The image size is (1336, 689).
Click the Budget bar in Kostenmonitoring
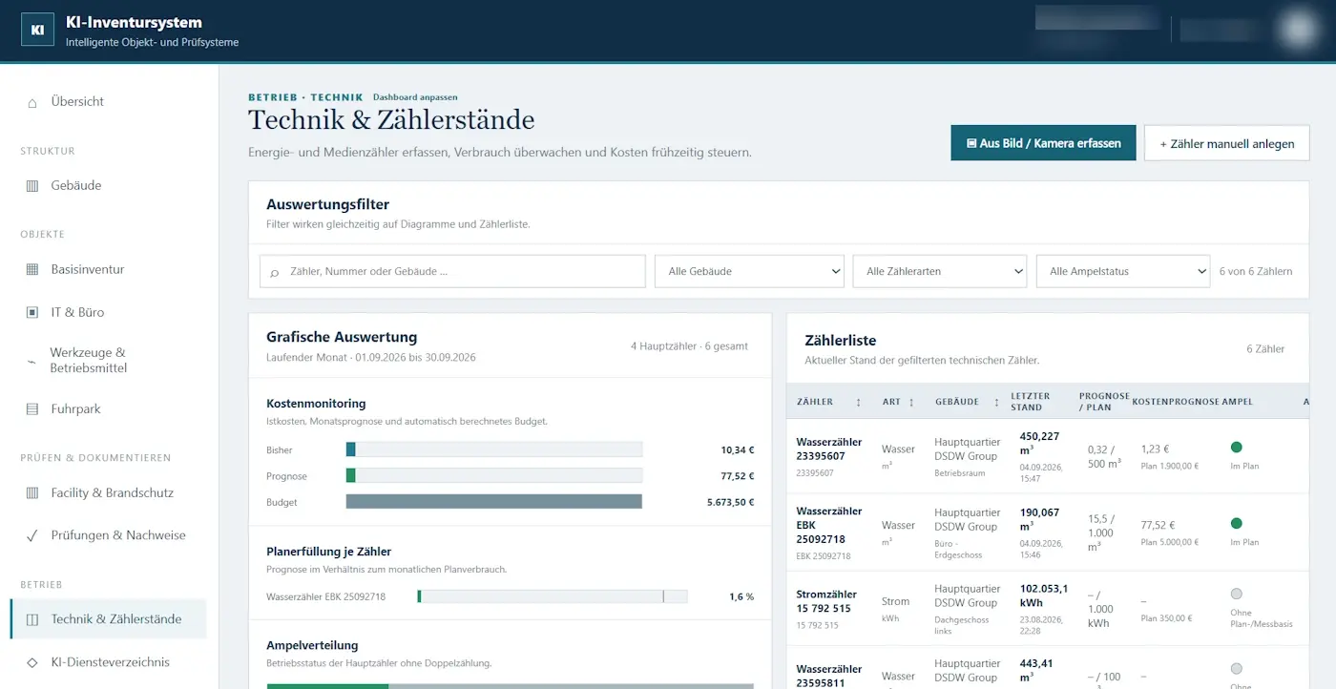click(494, 502)
